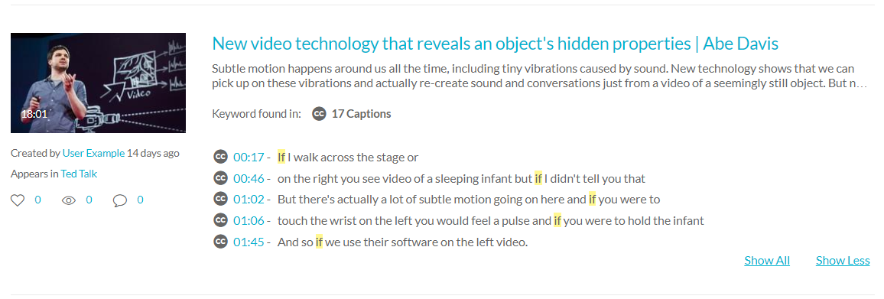
Task: Select the 01:06 caption timestamp
Action: click(249, 221)
